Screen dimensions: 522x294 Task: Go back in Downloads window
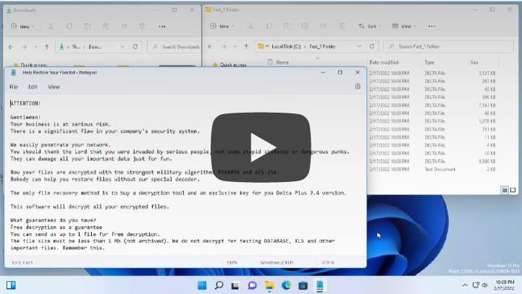point(11,47)
